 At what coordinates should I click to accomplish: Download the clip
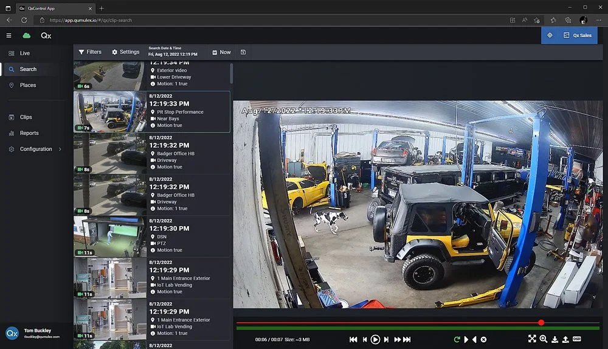pos(555,339)
